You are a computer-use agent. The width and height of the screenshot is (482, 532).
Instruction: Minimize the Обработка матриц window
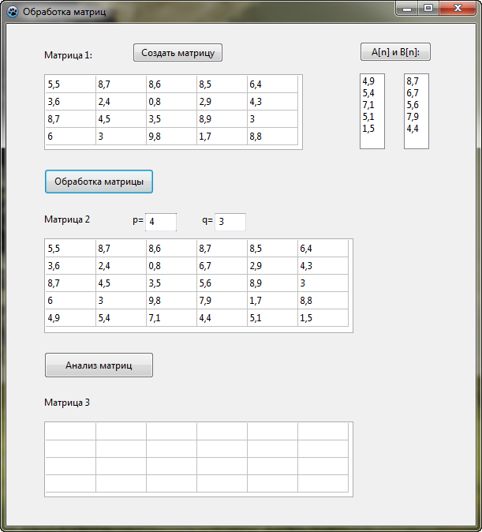(x=407, y=8)
